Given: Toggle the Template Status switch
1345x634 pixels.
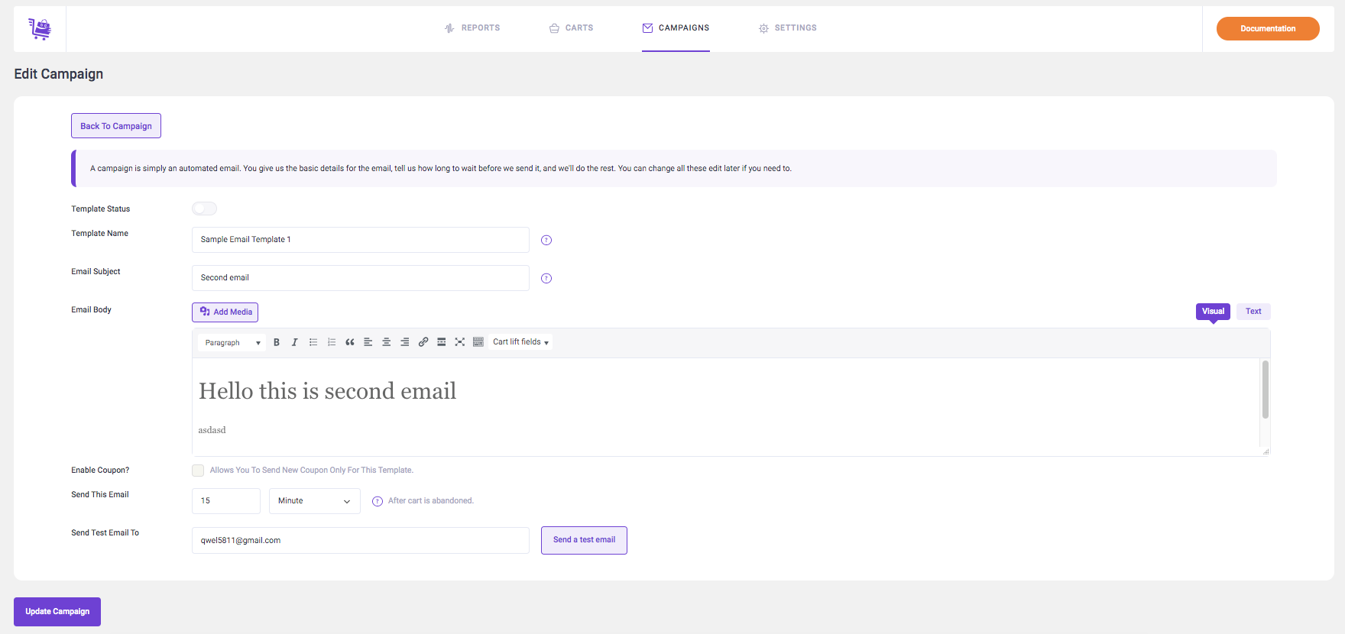Looking at the screenshot, I should (204, 209).
